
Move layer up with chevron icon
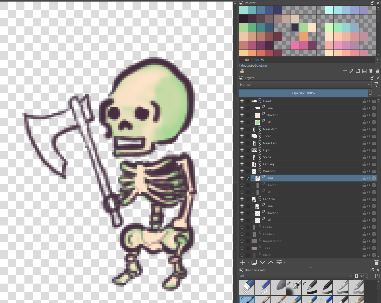click(271, 262)
